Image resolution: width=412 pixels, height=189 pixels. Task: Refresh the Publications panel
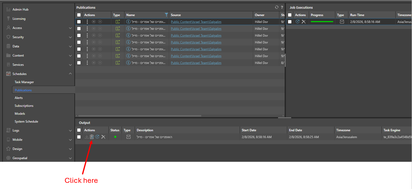277,7
